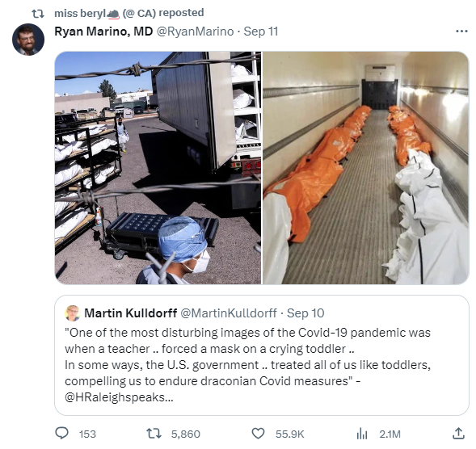Open the Martin Kulldorff name in quoted tweet
The height and width of the screenshot is (449, 476).
[131, 313]
